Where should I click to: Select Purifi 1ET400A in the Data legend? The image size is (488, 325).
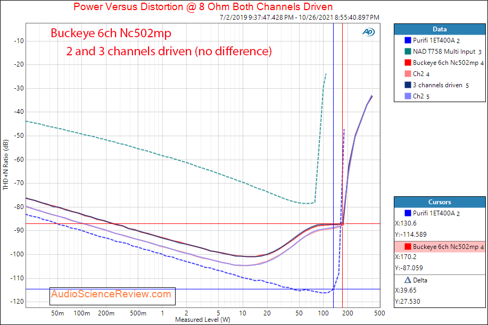pos(436,40)
